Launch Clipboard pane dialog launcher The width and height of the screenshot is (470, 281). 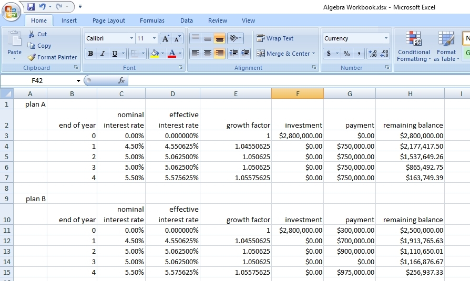point(76,68)
